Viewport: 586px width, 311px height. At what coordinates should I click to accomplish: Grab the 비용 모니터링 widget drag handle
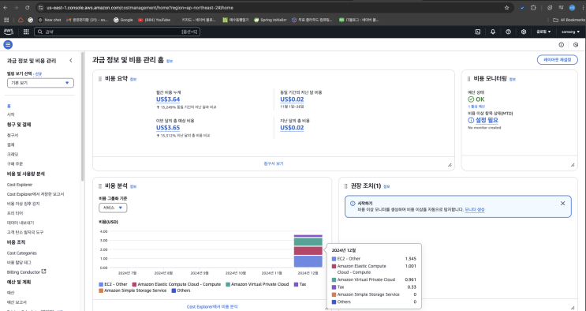tap(468, 79)
